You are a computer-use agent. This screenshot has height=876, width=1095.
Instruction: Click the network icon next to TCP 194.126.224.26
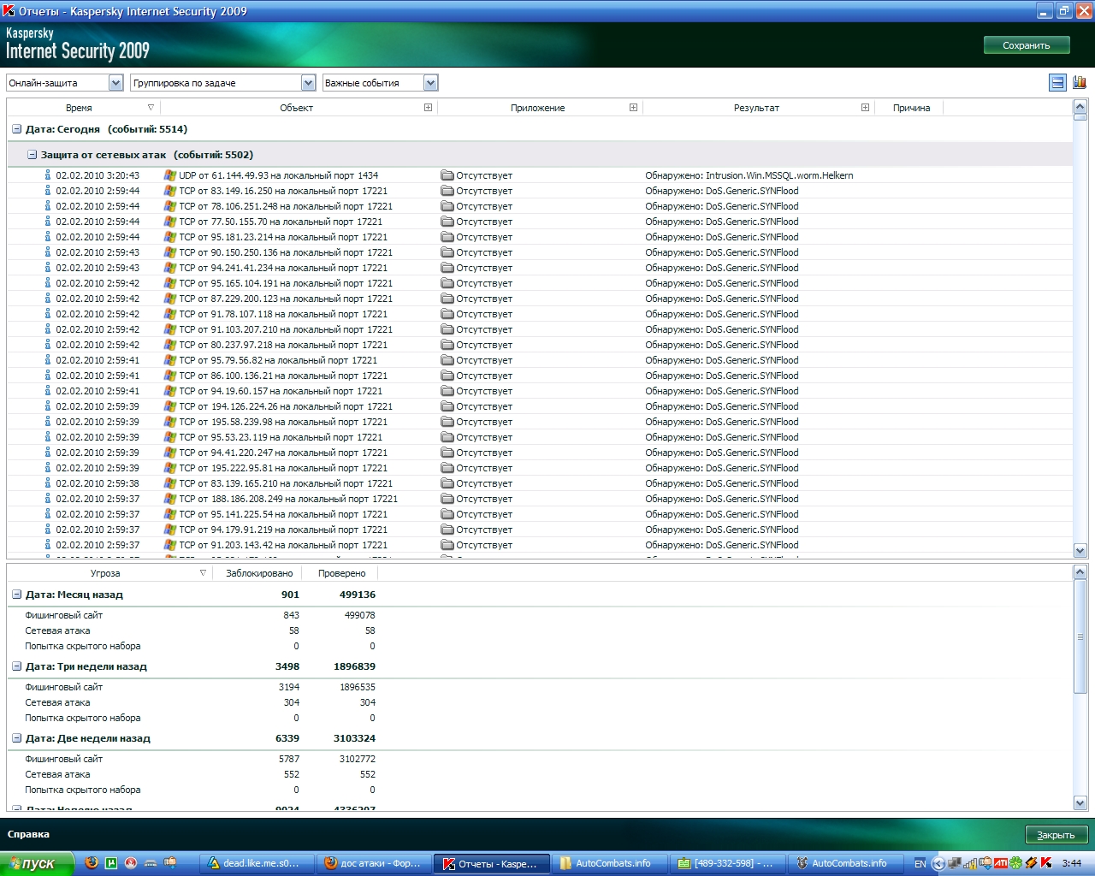[x=170, y=406]
